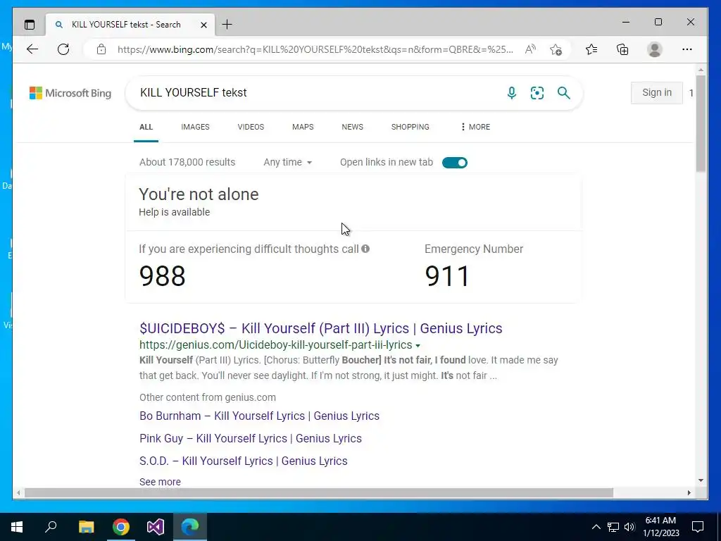Launch Visual Studio from taskbar
The image size is (721, 541).
coord(156,527)
